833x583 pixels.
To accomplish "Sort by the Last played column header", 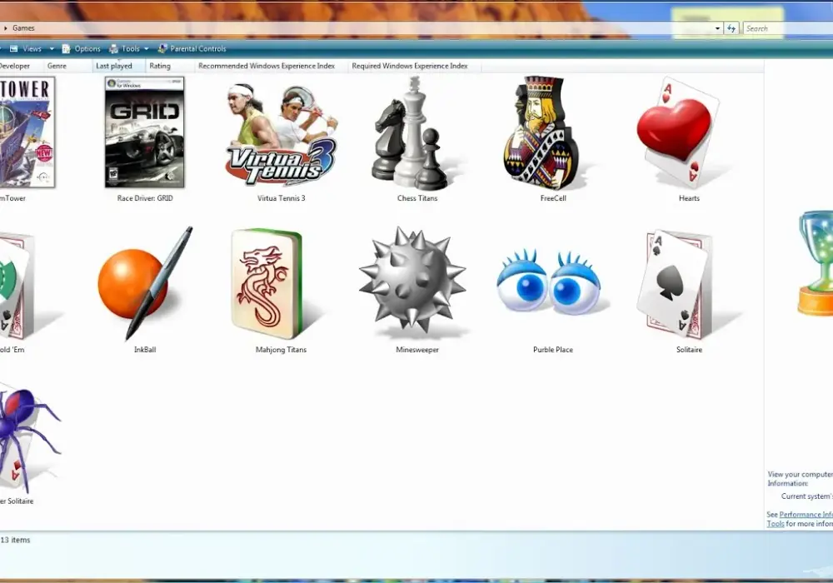I will click(x=118, y=66).
